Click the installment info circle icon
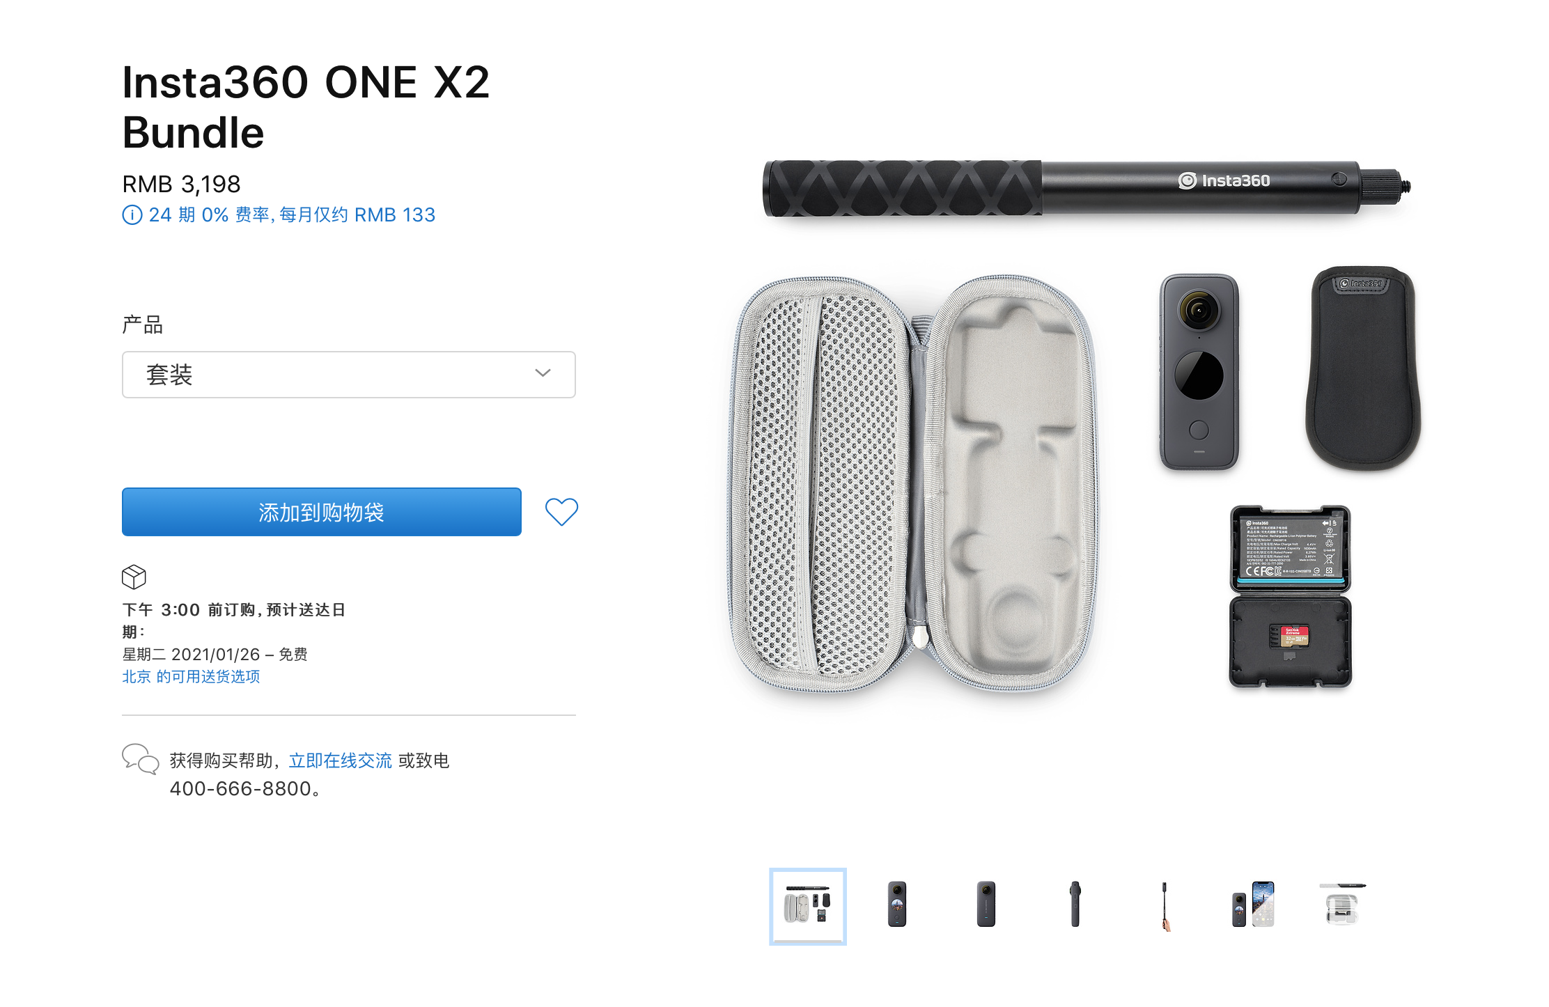This screenshot has width=1549, height=1007. click(132, 215)
